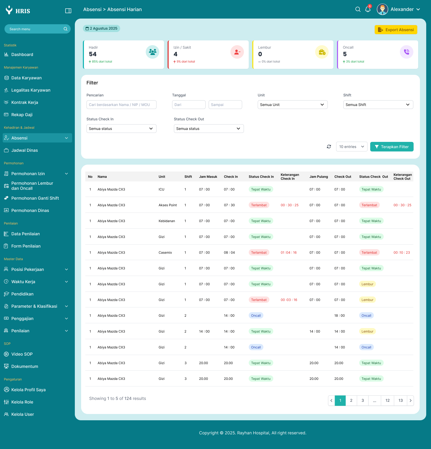
Task: Click the Izin / Sakit user icon
Action: pos(237,52)
